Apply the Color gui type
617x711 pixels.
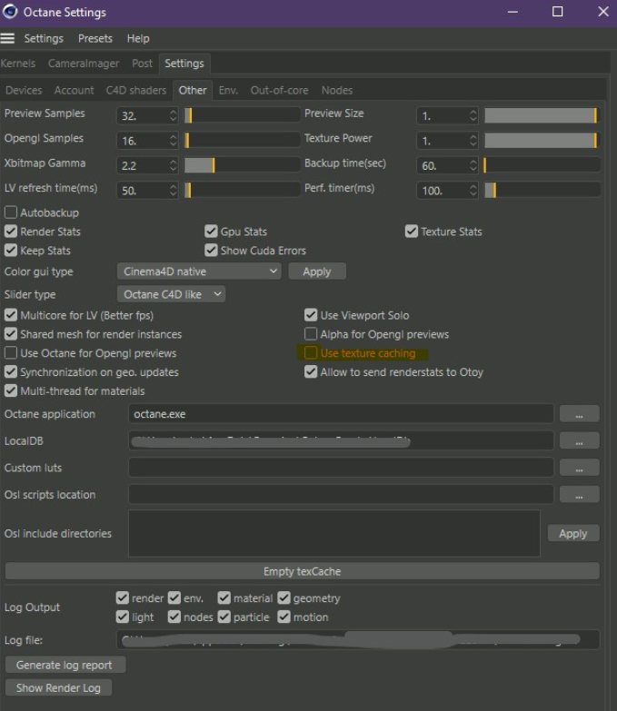coord(317,272)
